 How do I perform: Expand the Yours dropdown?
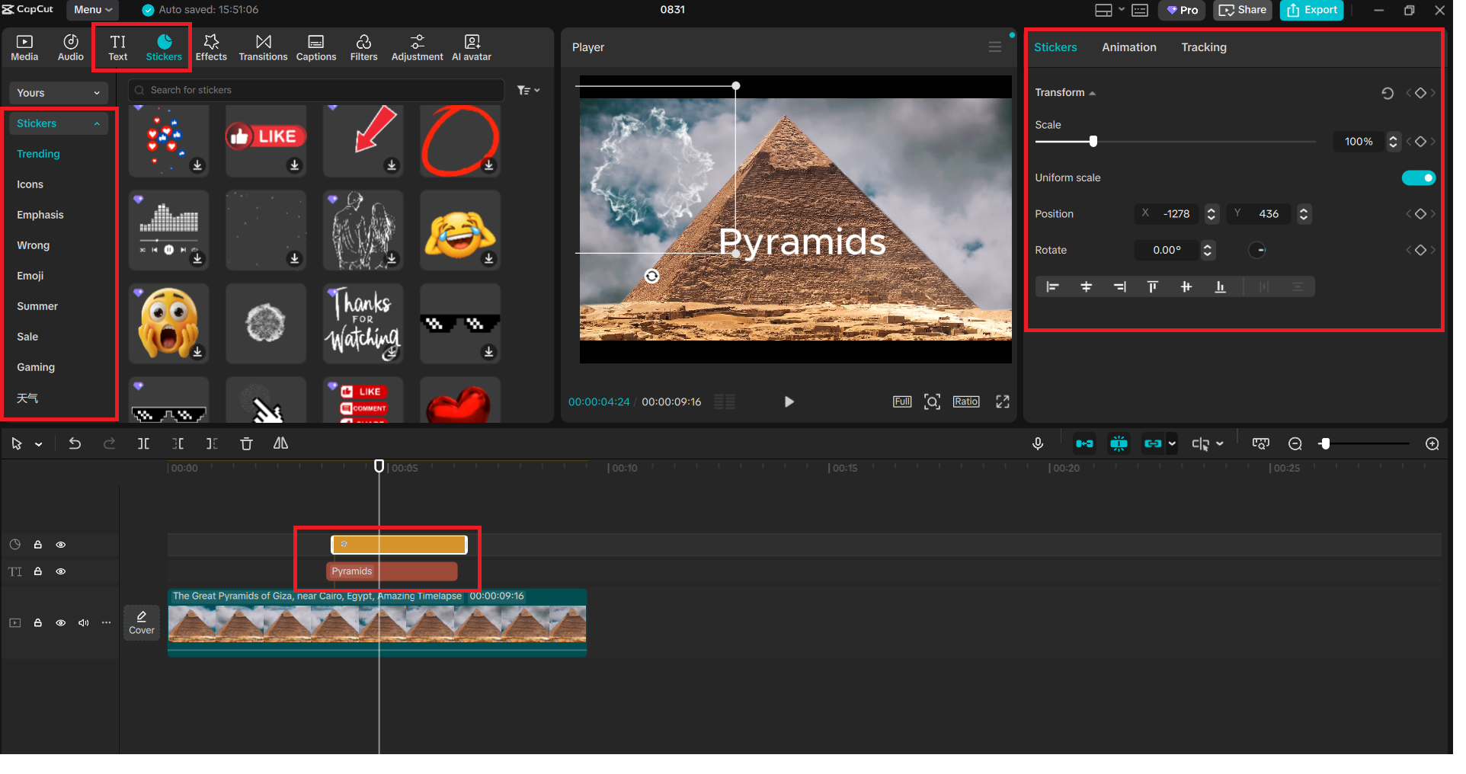(x=58, y=93)
